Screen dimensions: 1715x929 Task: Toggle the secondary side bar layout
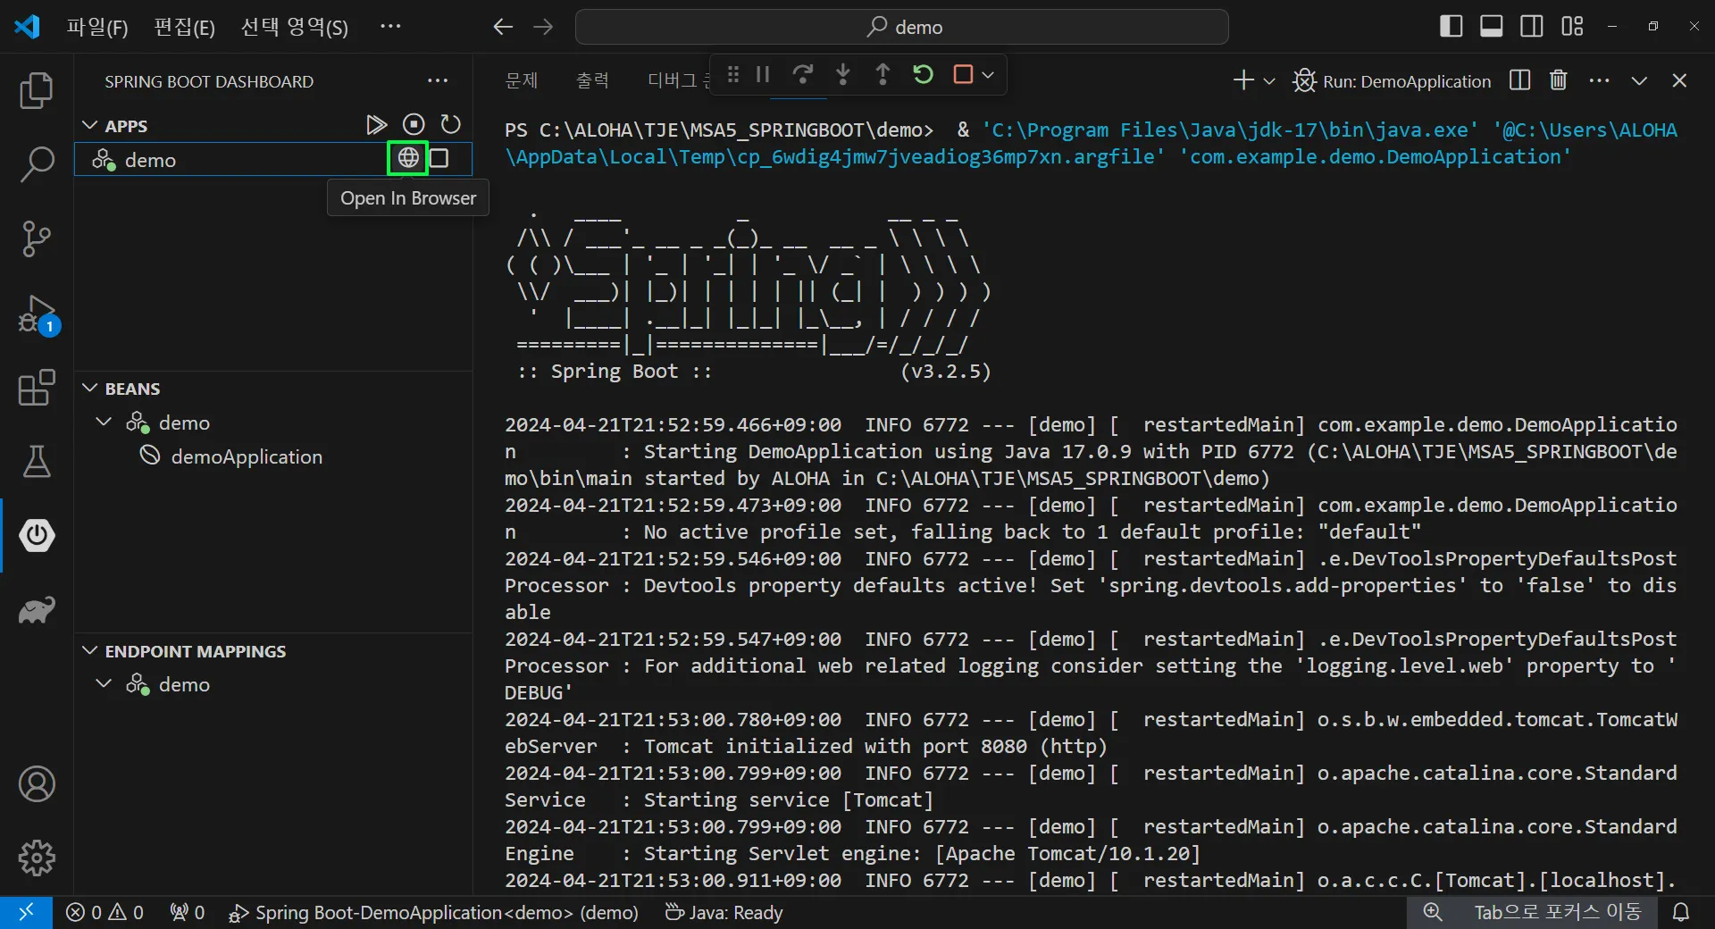point(1531,27)
